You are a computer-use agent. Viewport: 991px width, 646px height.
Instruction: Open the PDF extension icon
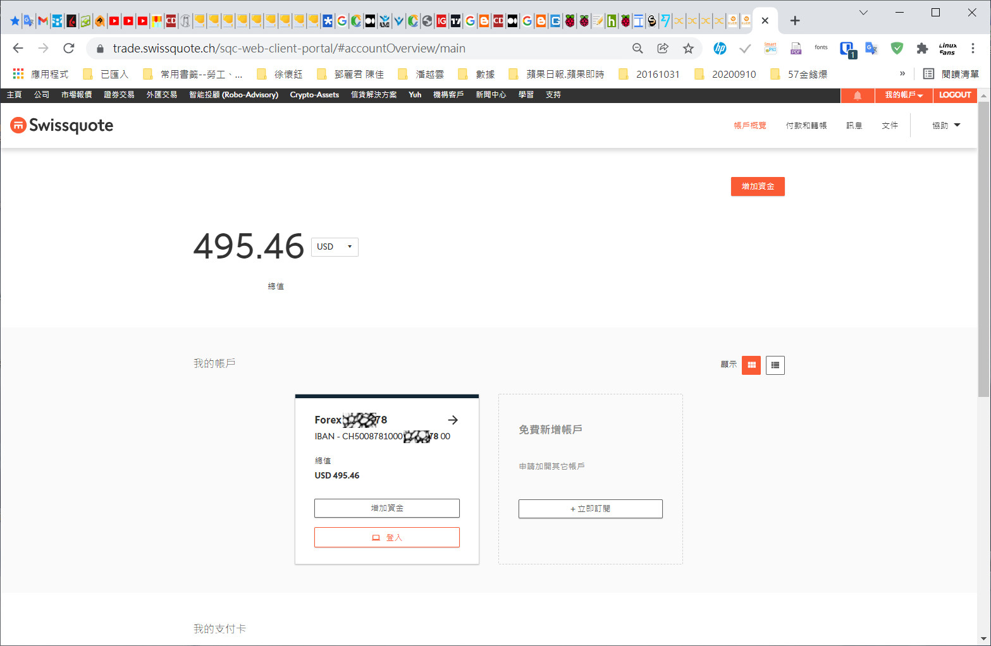[796, 48]
